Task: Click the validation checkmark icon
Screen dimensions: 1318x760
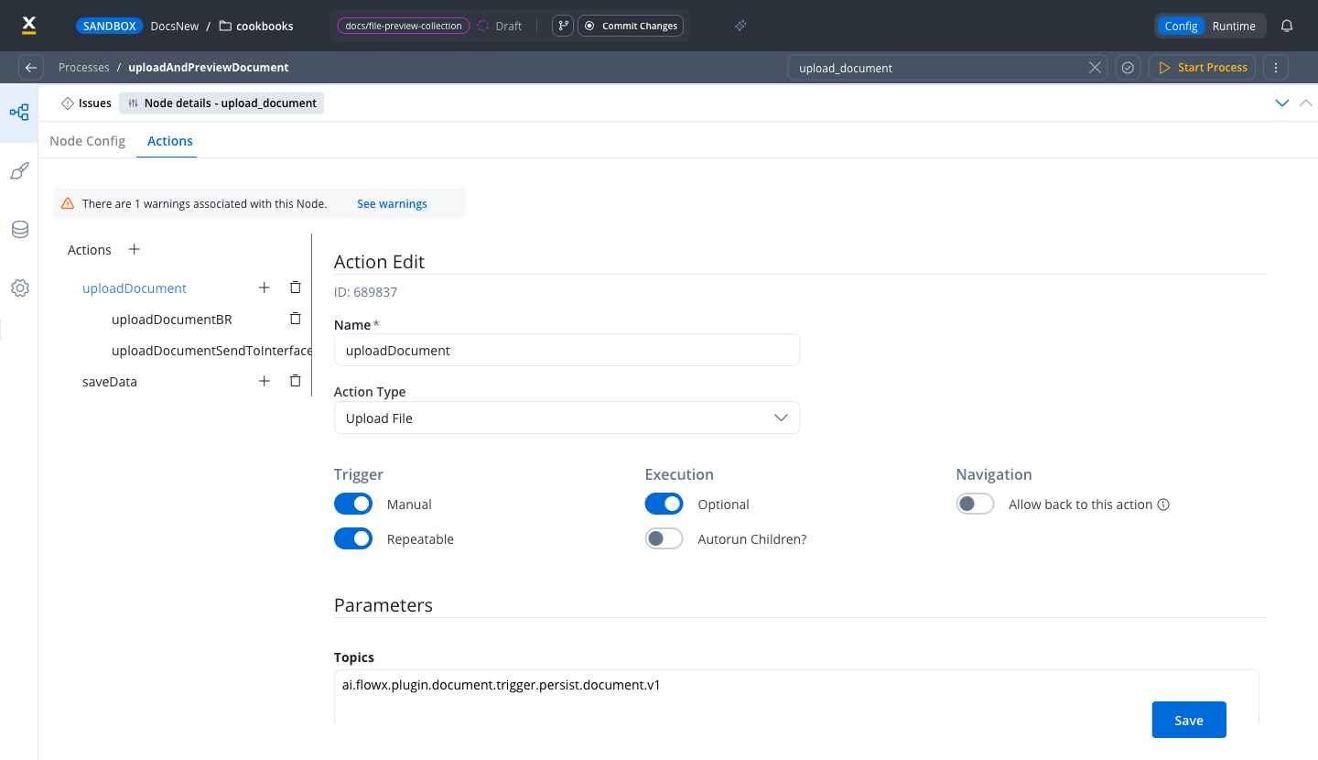Action: (1128, 68)
